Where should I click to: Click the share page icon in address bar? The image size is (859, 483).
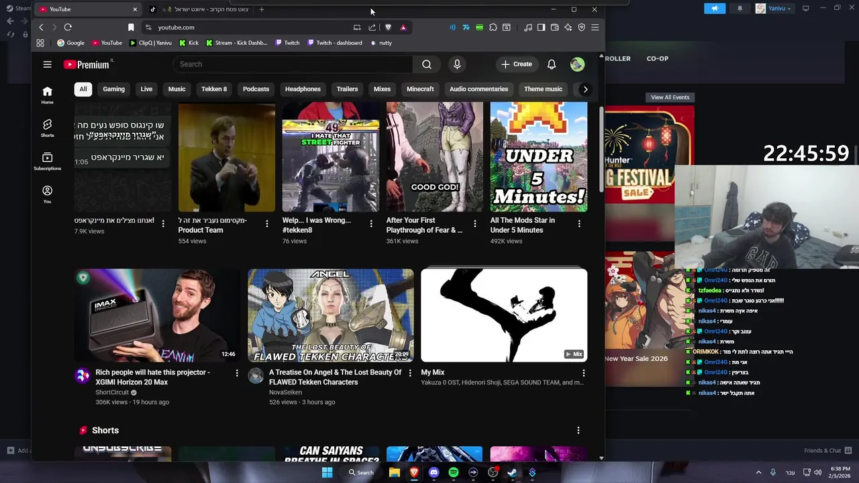click(x=372, y=28)
